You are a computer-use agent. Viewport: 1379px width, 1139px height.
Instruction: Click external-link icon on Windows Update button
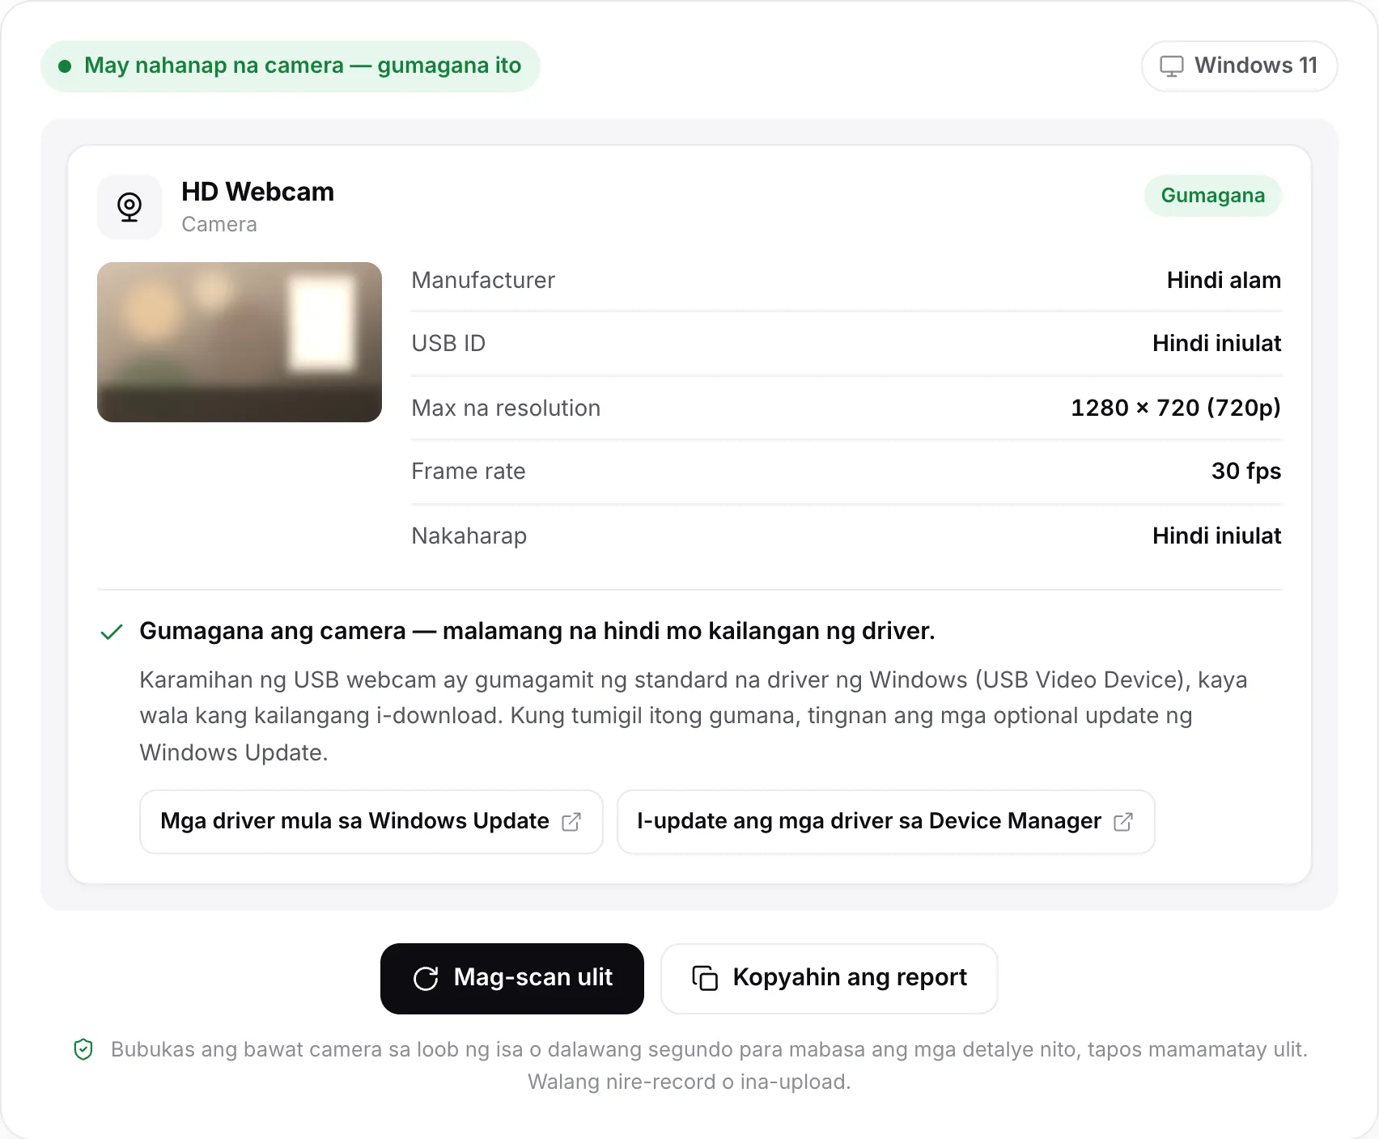(x=571, y=822)
